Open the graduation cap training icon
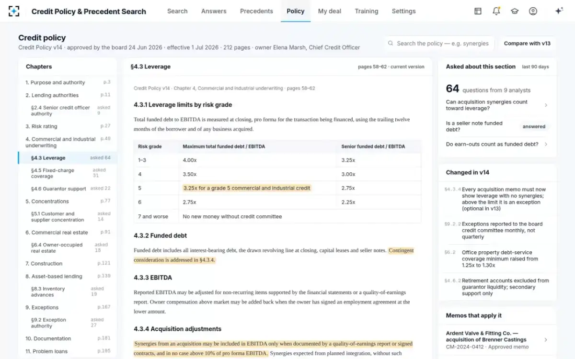Image resolution: width=575 pixels, height=359 pixels. pyautogui.click(x=515, y=11)
